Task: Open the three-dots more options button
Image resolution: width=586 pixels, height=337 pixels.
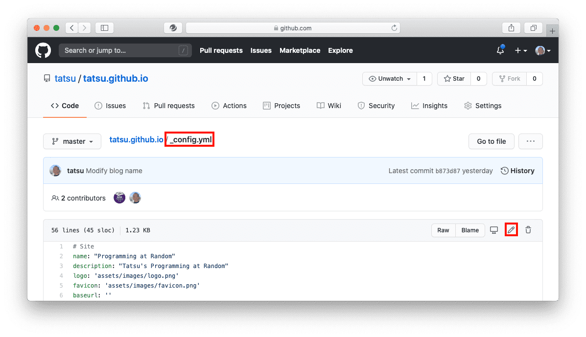Action: click(x=530, y=141)
